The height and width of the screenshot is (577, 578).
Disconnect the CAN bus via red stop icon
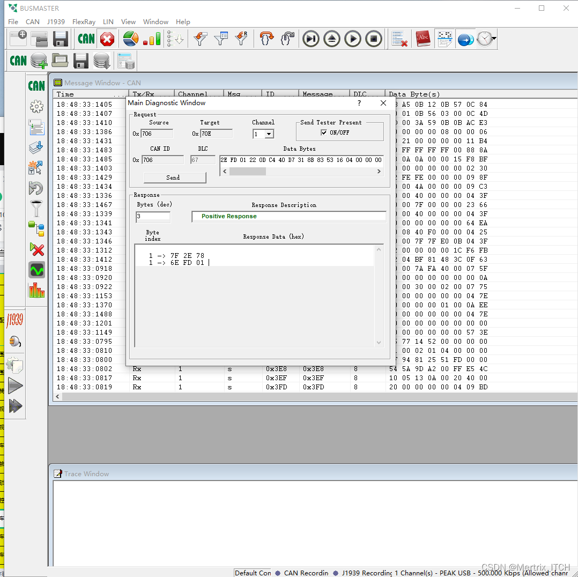(107, 39)
